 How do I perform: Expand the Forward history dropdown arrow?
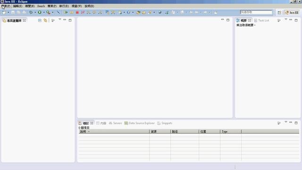[x=210, y=13]
